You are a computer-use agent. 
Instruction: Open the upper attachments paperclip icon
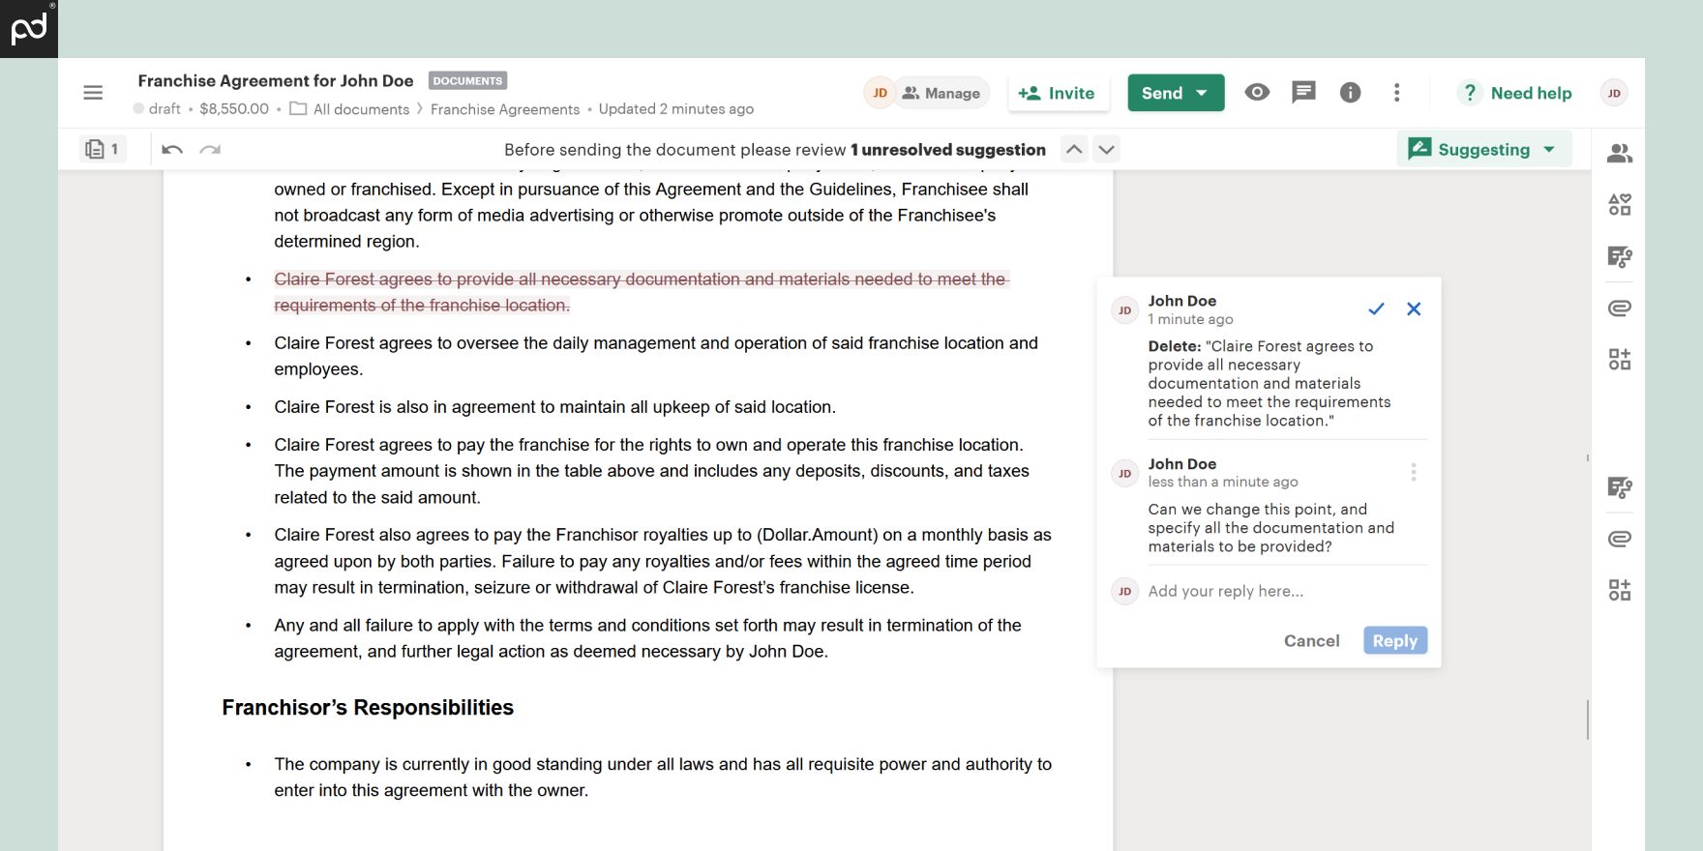pos(1619,308)
